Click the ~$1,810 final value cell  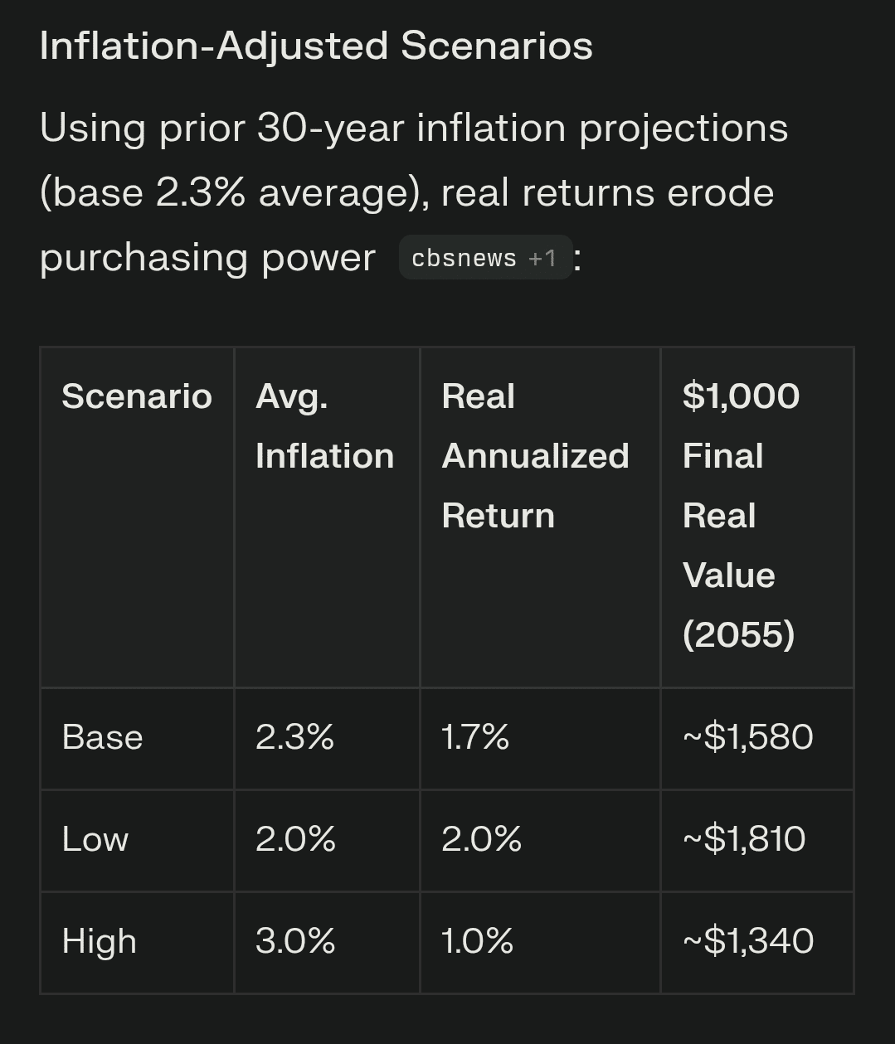pyautogui.click(x=744, y=839)
